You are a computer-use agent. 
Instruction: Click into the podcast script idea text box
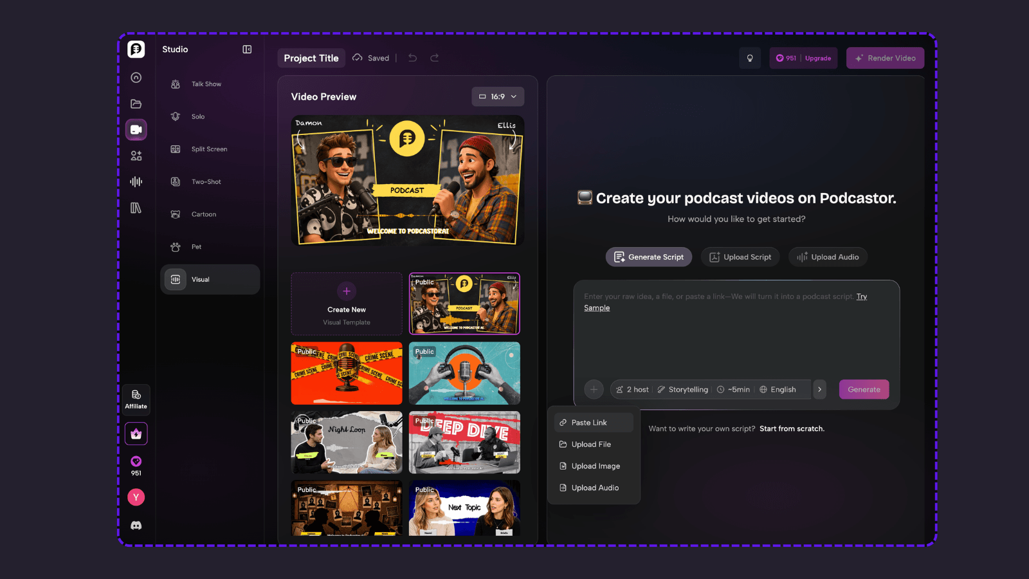pyautogui.click(x=736, y=335)
